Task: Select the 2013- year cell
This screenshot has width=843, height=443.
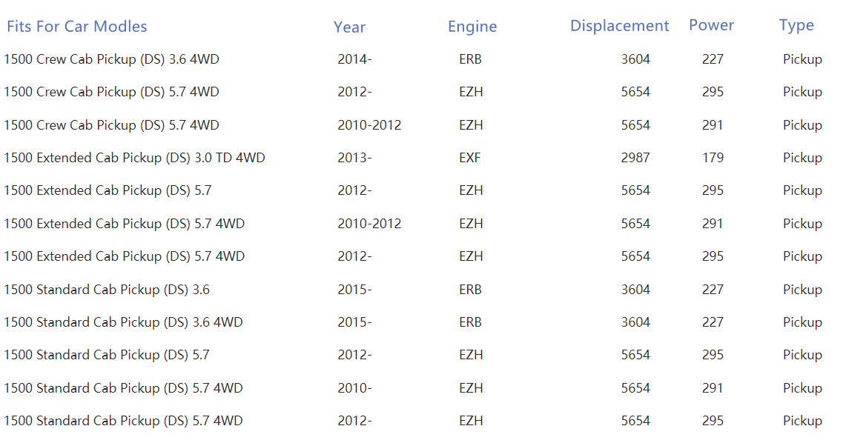Action: (x=354, y=158)
